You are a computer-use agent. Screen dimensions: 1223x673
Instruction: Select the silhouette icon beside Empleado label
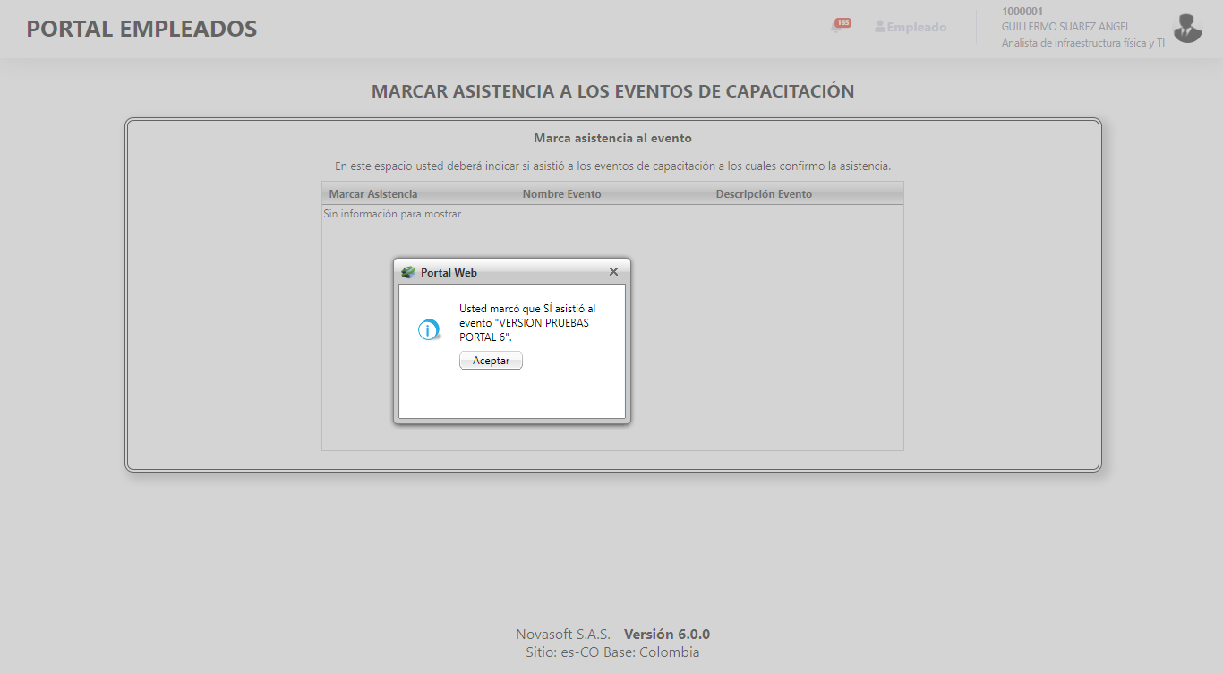(x=878, y=26)
